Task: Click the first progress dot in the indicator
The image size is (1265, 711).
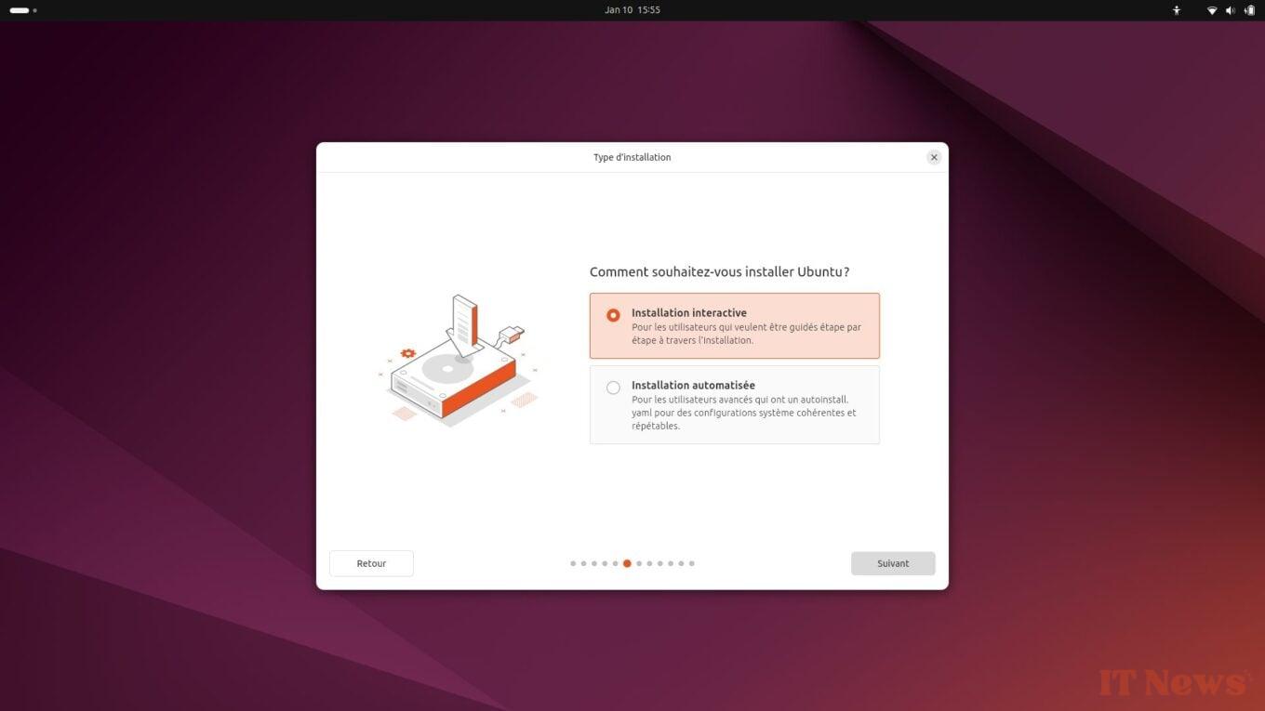Action: tap(573, 563)
